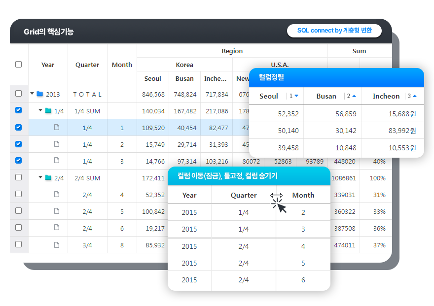Collapse the 1/4 group triangle

point(40,111)
